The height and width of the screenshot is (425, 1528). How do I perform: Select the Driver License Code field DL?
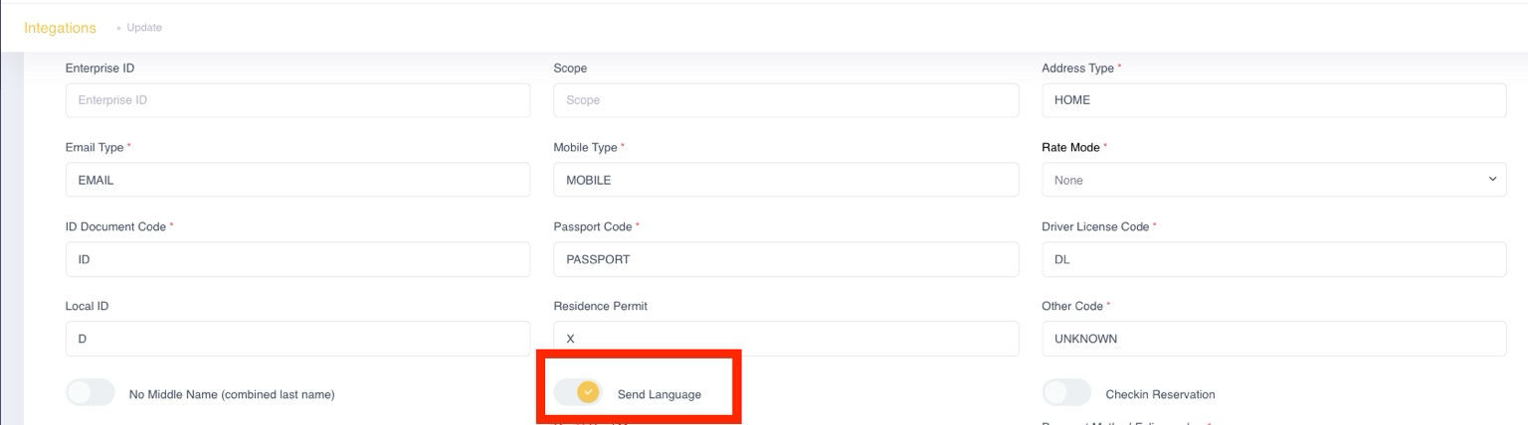pos(1273,259)
